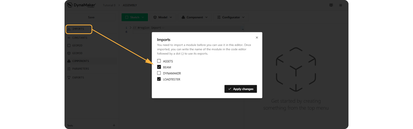This screenshot has width=413, height=129.
Task: Click the DynaMaker logo icon
Action: click(70, 5)
